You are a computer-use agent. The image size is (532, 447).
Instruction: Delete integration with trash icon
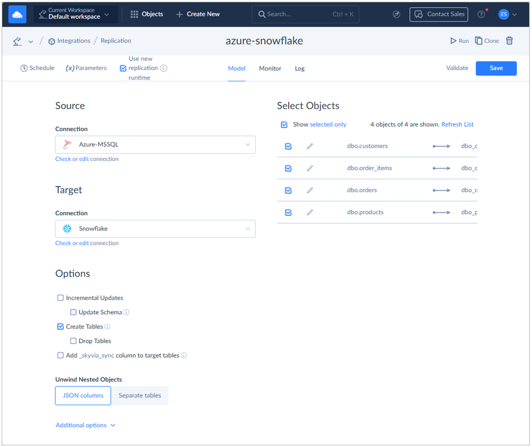click(509, 41)
